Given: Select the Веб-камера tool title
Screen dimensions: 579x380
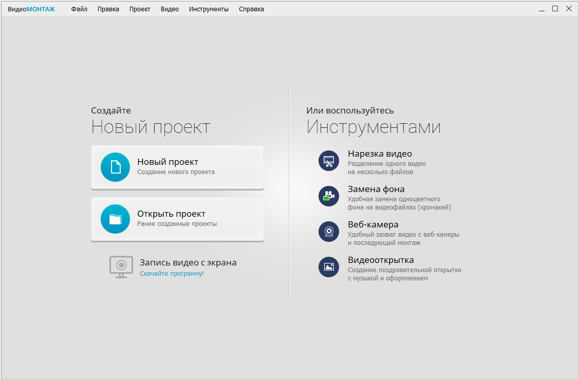Looking at the screenshot, I should pos(373,224).
